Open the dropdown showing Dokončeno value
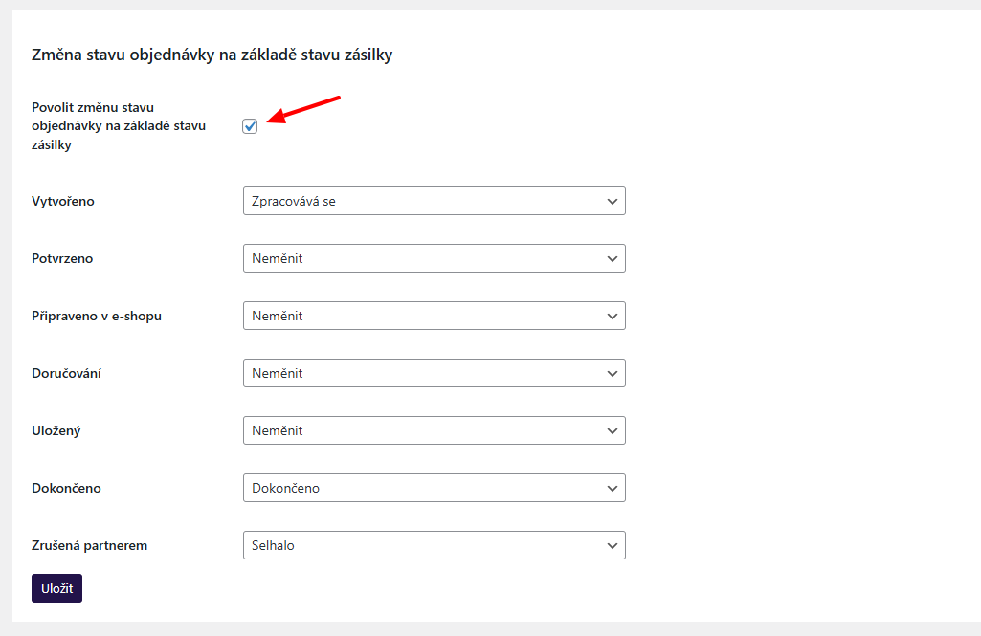The width and height of the screenshot is (981, 636). [x=434, y=488]
